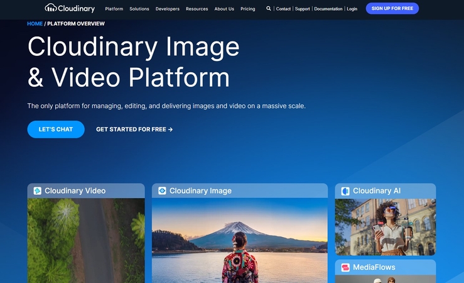Click the Contact link

283,9
